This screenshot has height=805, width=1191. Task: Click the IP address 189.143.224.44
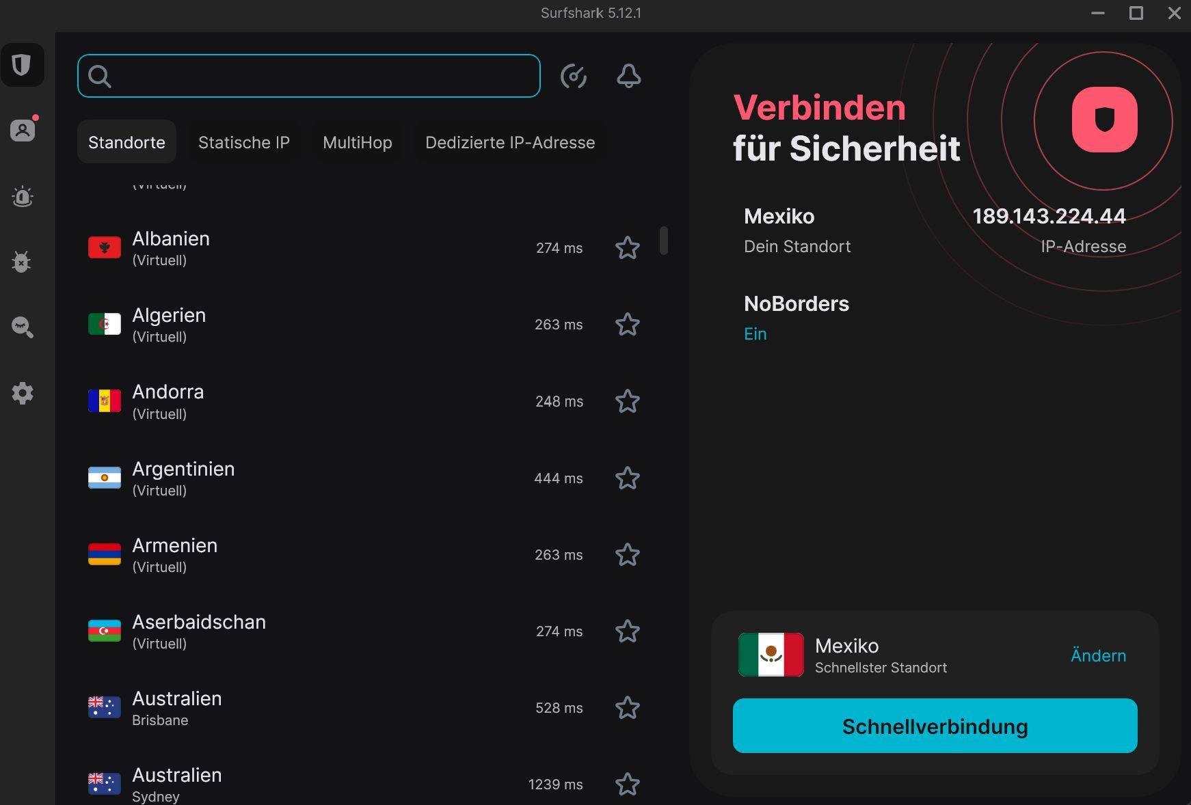[x=1049, y=216]
